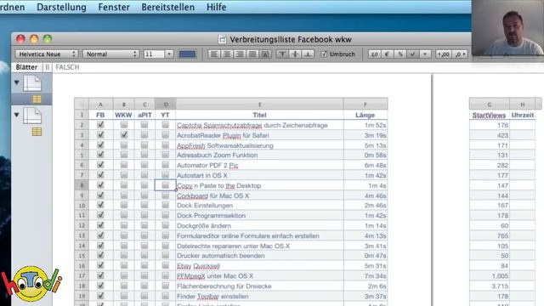Select row 13 header
The width and height of the screenshot is (544, 306).
point(82,235)
